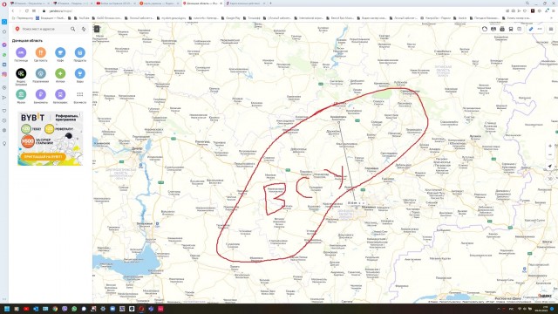The image size is (558, 314).
Task: Open a new browser tab
Action: tap(270, 3)
